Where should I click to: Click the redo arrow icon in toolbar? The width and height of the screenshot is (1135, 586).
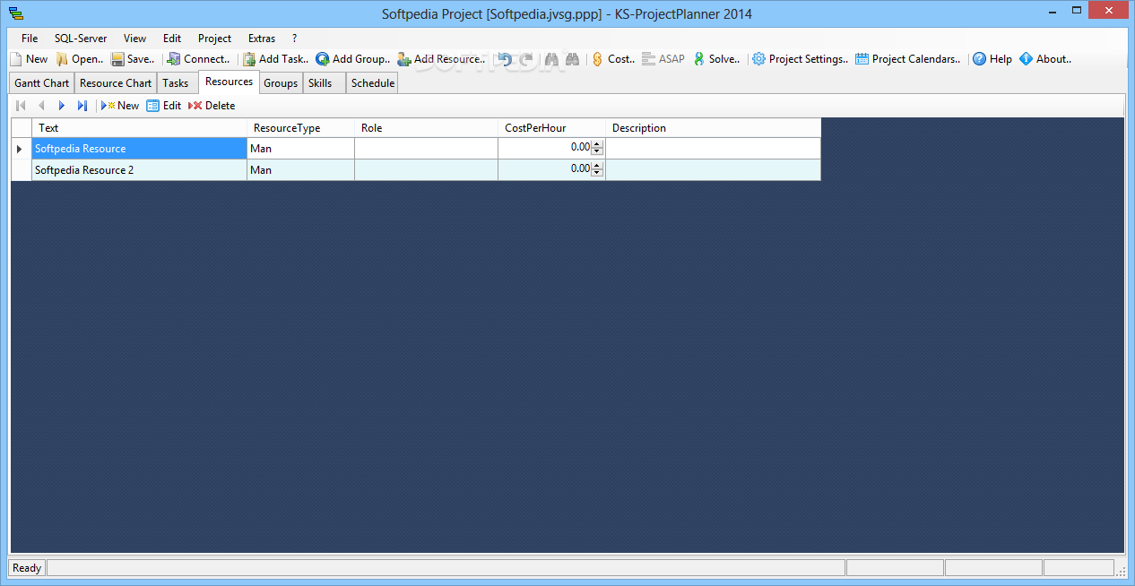pyautogui.click(x=527, y=59)
